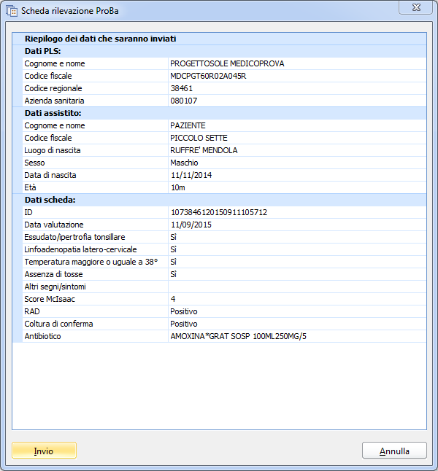Select the 'Dati assistito:' section header
Image resolution: width=438 pixels, height=471 pixels.
(x=53, y=113)
